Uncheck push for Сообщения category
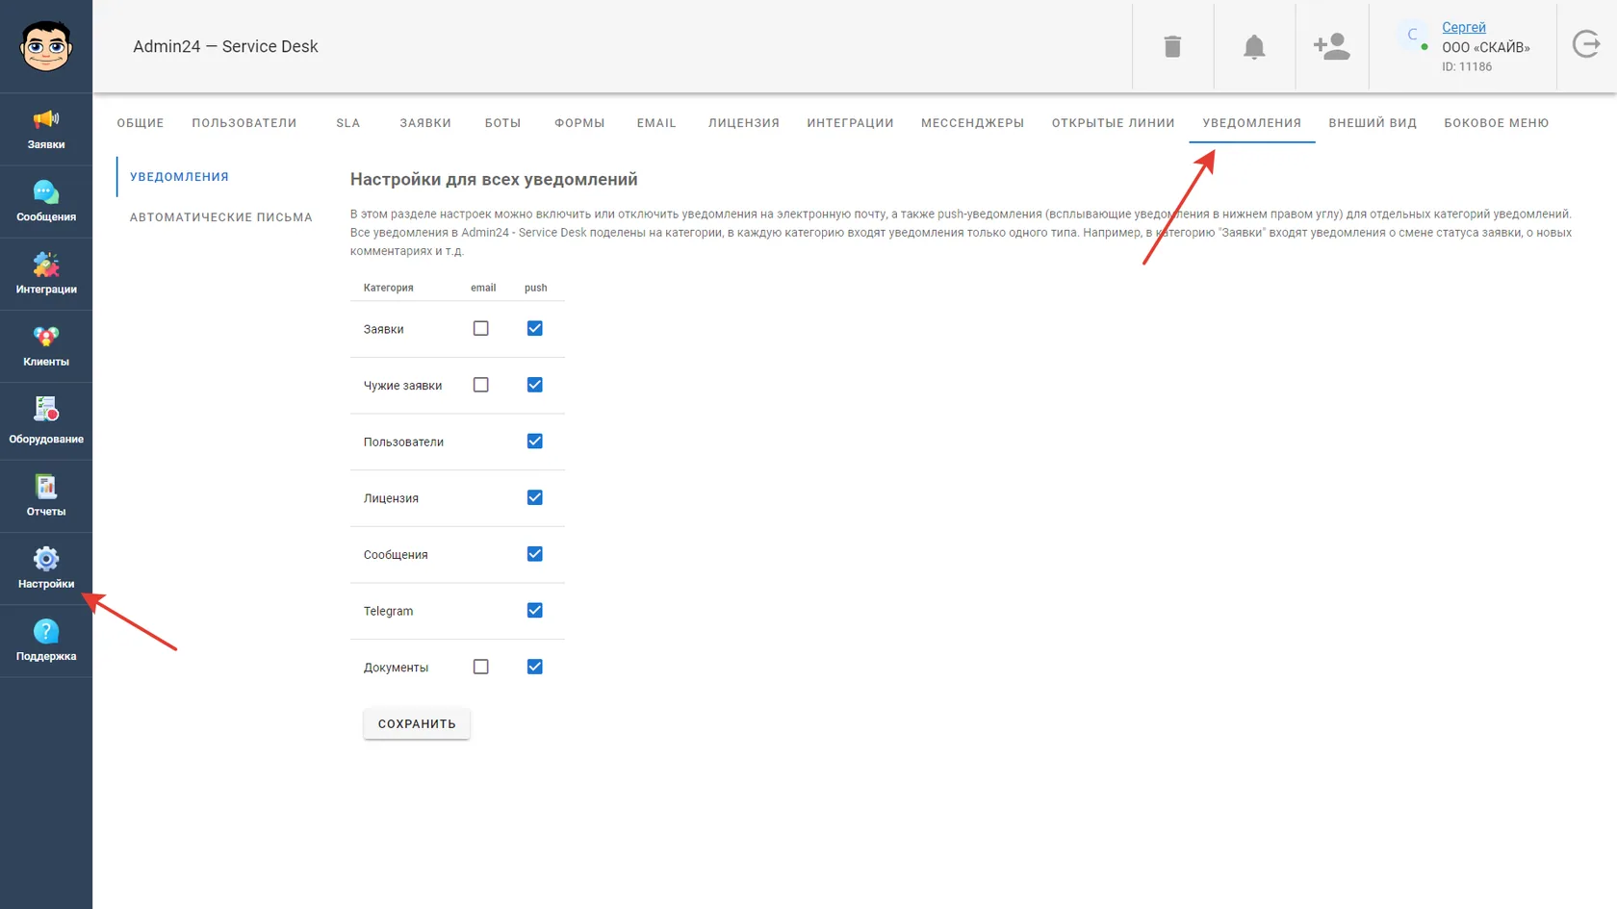1617x909 pixels. [x=535, y=554]
